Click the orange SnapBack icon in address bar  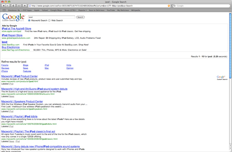169,6
